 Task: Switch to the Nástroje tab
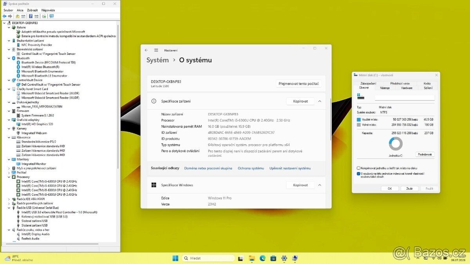385,88
